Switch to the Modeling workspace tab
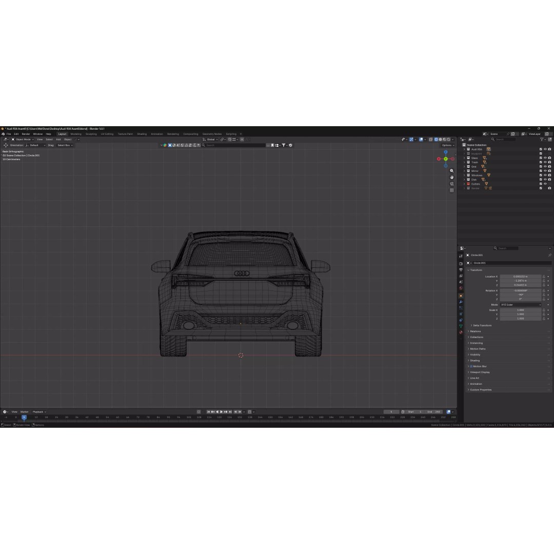 pyautogui.click(x=76, y=134)
